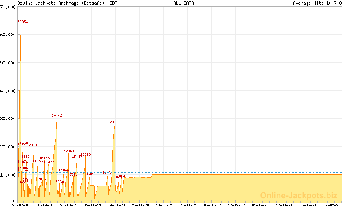Click the 10164 value label

[x=108, y=173]
